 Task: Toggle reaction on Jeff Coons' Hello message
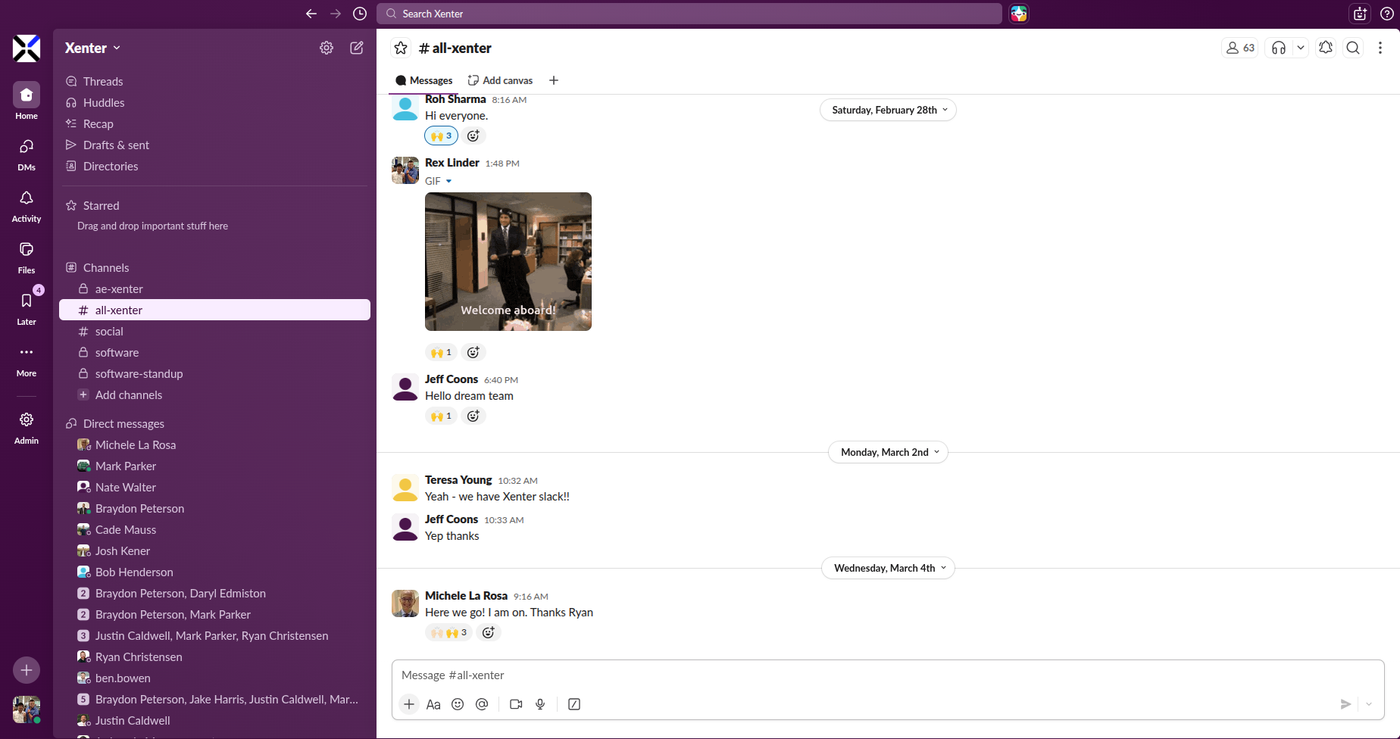coord(441,416)
